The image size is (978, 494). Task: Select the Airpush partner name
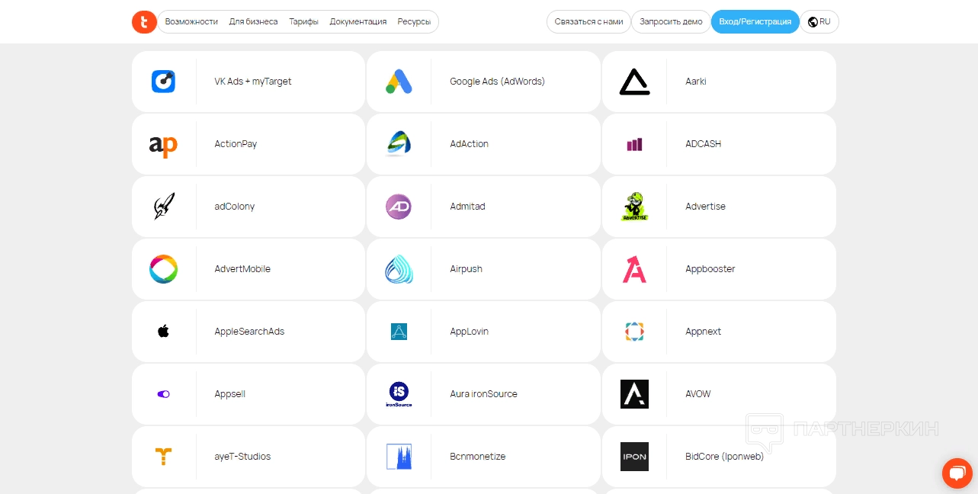coord(466,269)
